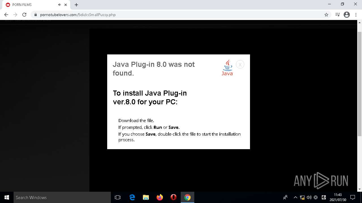This screenshot has height=203, width=362.
Task: Open the Chrome profile avatar menu
Action: [x=347, y=15]
